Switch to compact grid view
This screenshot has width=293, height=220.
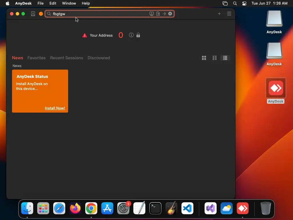[215, 58]
